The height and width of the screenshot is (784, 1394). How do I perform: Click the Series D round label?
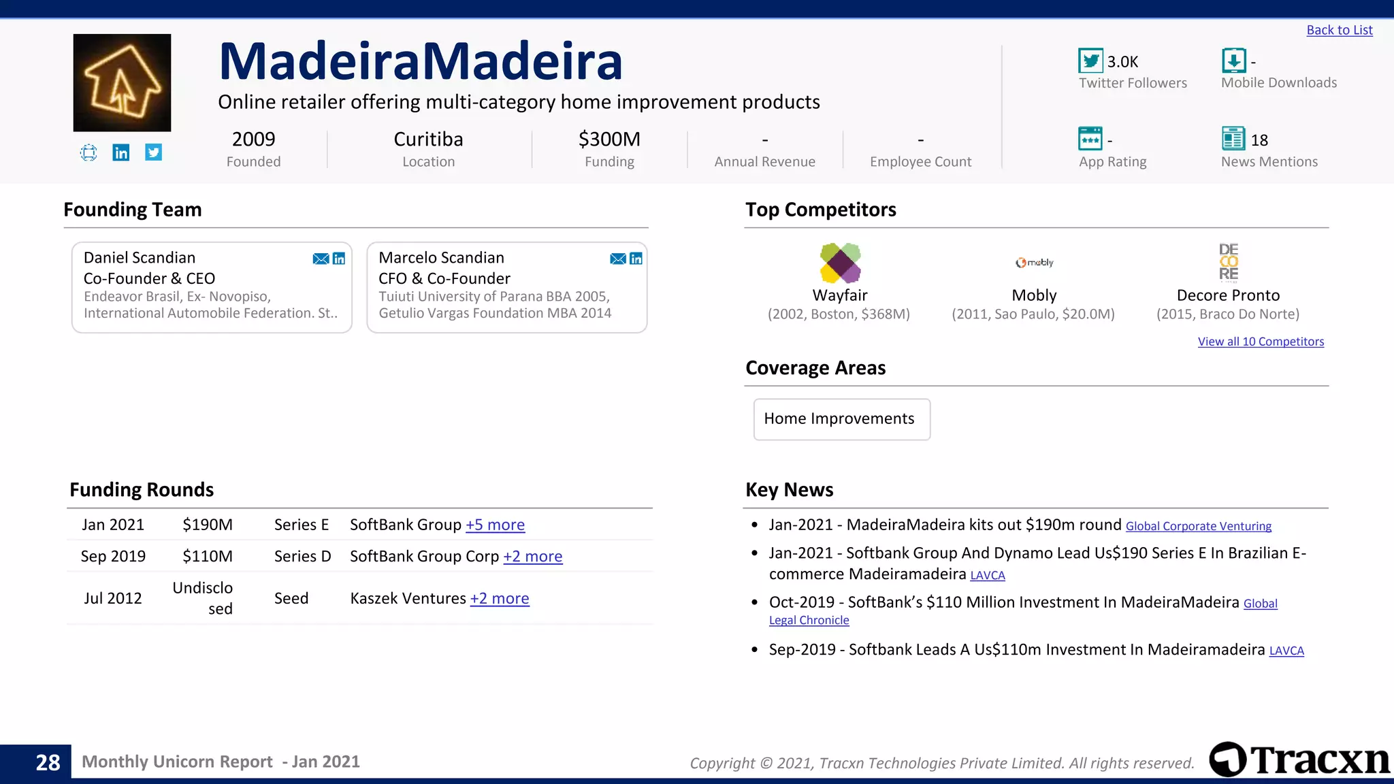(303, 556)
